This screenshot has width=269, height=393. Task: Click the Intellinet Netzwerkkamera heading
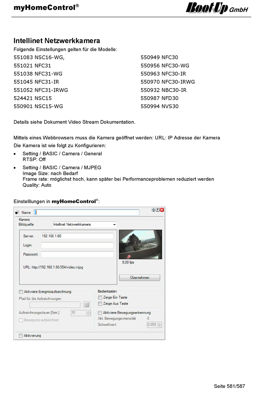(x=57, y=41)
